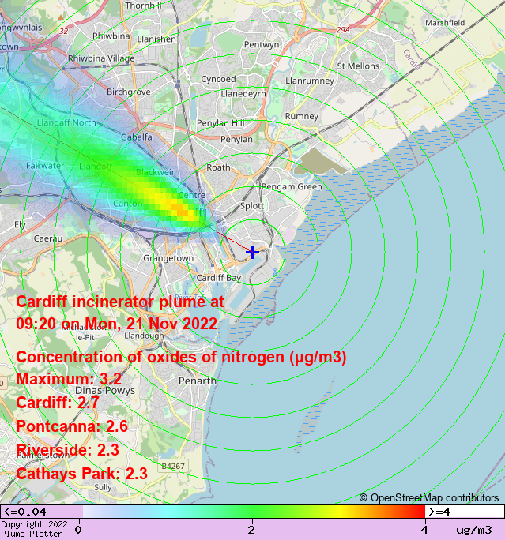Click the Roath map label
Viewport: 505px width, 540px height.
coord(219,167)
